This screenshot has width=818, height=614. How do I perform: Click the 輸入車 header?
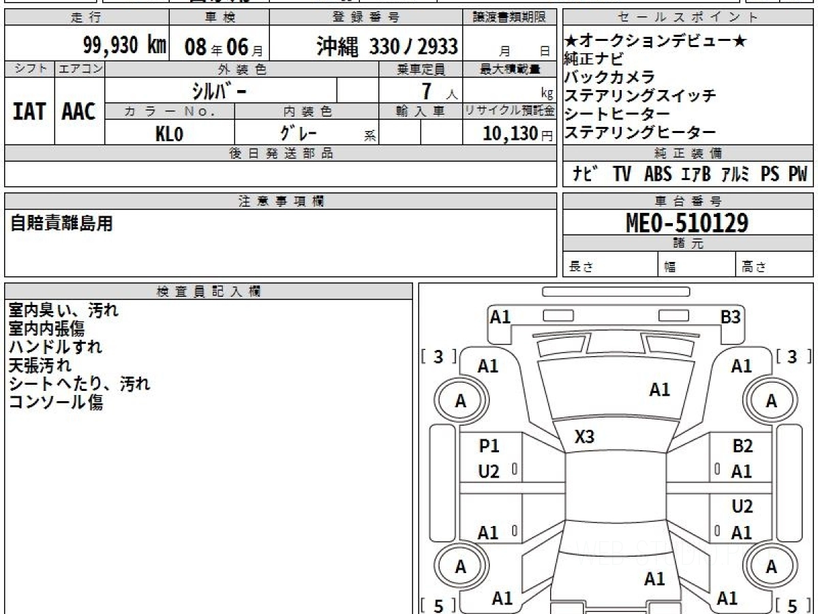(421, 112)
